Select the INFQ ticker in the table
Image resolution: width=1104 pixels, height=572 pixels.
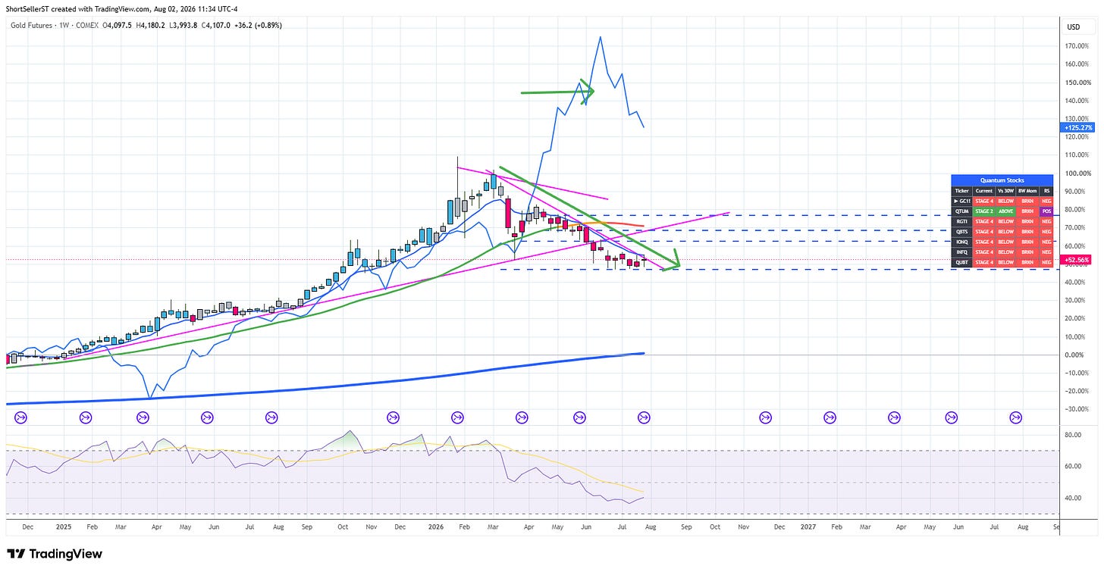click(961, 252)
